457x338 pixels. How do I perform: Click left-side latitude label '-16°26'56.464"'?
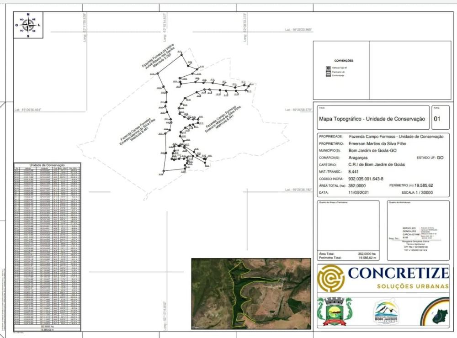tap(28, 110)
